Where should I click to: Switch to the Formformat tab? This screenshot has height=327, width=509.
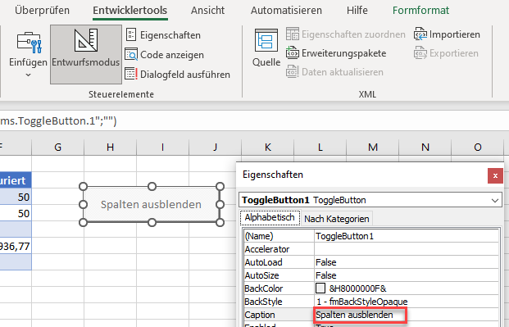421,10
